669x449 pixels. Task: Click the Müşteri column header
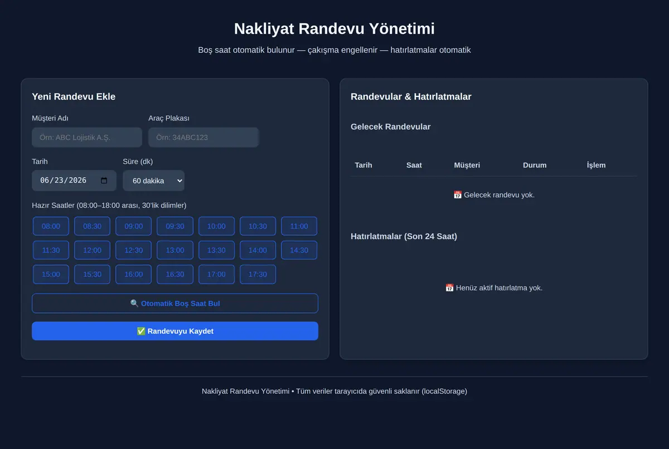(x=467, y=165)
